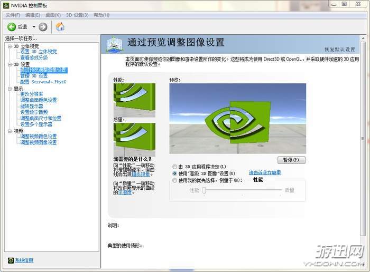
Task: Select 查看游戏分级 task
Action: tap(34, 57)
